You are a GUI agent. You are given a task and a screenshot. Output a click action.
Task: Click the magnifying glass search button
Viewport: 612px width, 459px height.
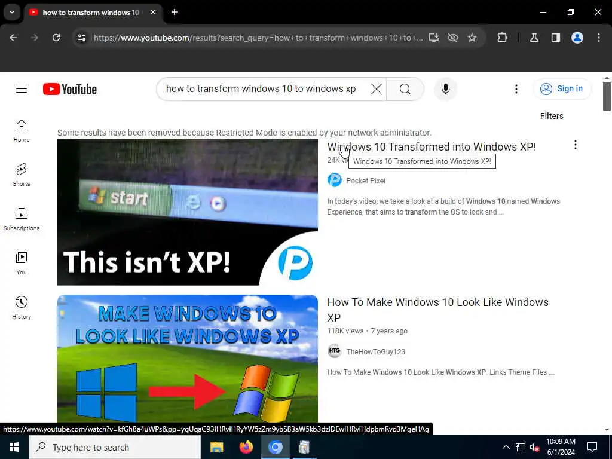point(405,89)
